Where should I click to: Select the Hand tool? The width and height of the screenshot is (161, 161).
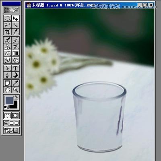coord(8,90)
